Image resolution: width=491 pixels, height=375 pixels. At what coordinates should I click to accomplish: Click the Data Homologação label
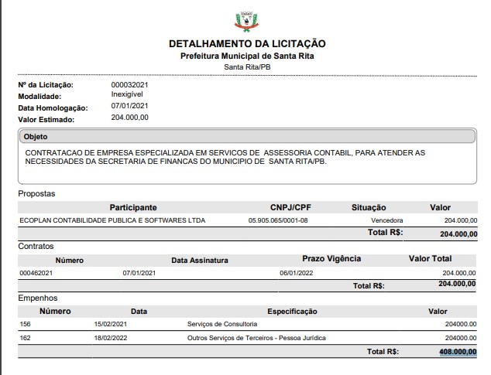55,107
